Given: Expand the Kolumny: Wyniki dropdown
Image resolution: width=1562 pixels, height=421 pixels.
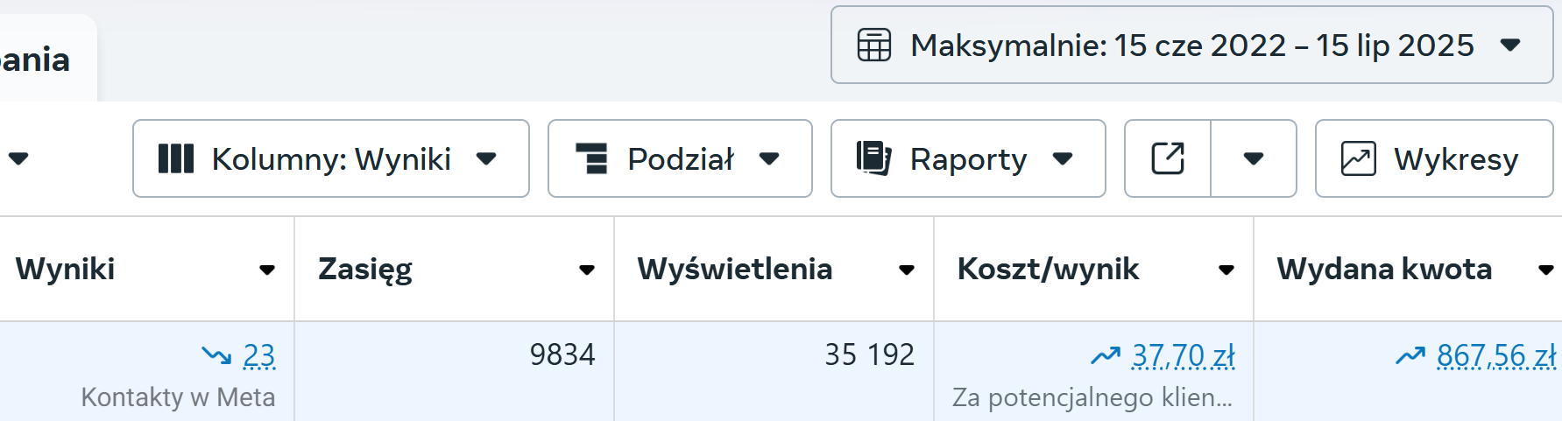Looking at the screenshot, I should (486, 158).
